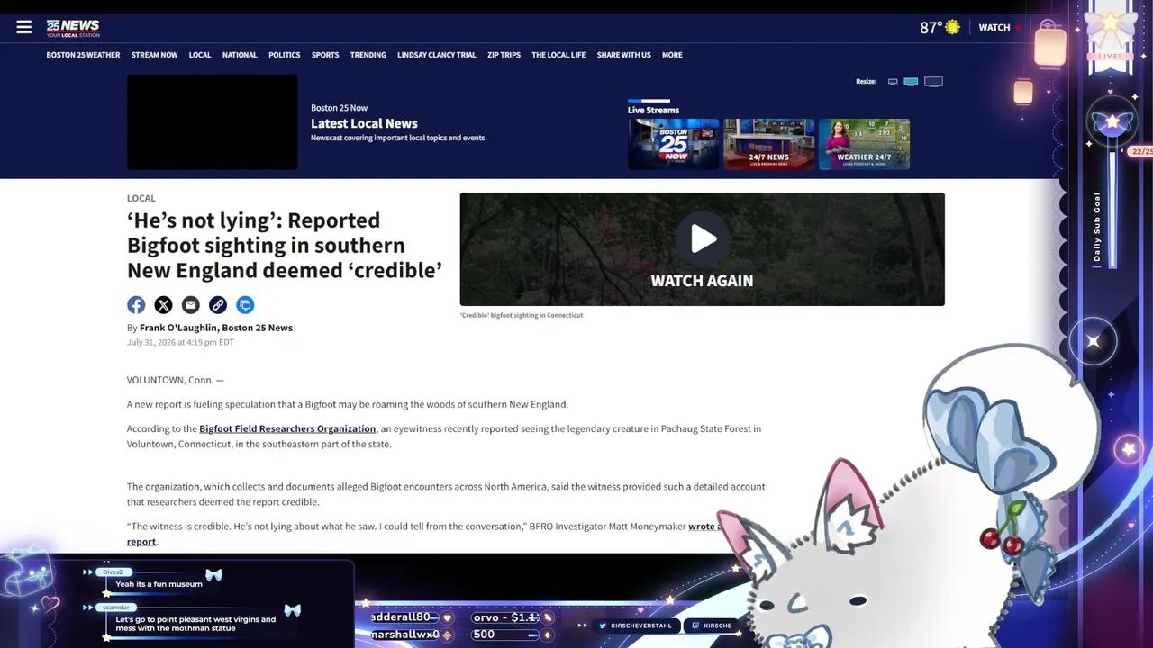
Task: Open the Boston 25 Now live stream thumbnail
Action: [674, 144]
